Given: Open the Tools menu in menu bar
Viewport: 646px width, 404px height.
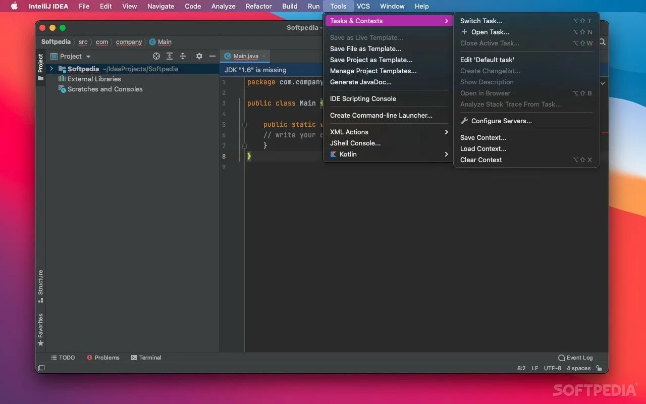Looking at the screenshot, I should coord(338,6).
